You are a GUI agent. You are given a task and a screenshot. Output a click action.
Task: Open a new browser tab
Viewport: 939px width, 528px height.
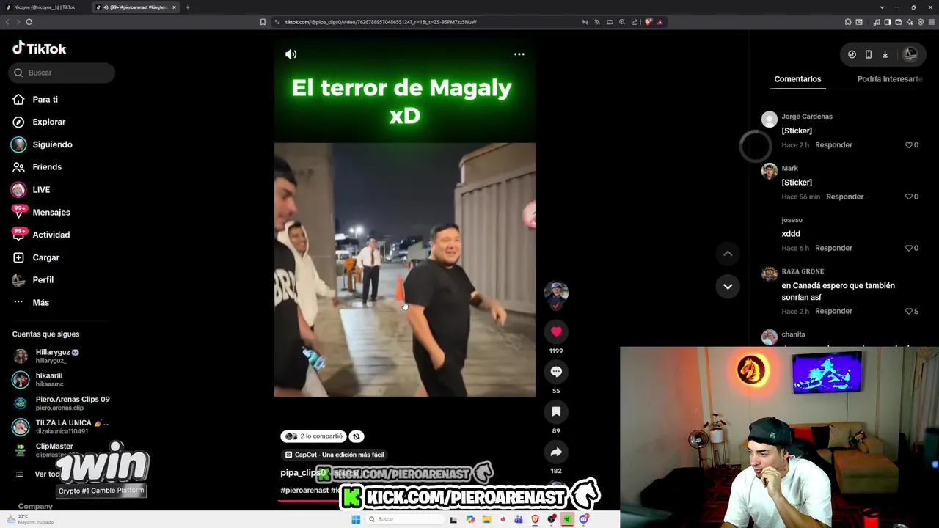pyautogui.click(x=188, y=7)
